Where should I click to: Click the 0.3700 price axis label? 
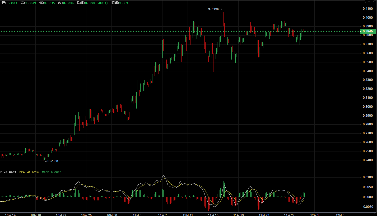pos(367,44)
